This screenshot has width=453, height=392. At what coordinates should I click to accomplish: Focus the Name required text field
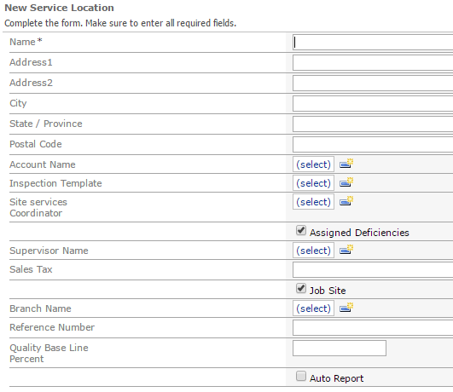coord(373,43)
